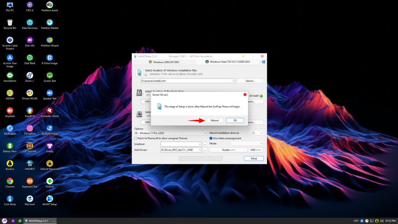The image size is (398, 224).
Task: Click OK in the Done dialog
Action: (x=235, y=121)
